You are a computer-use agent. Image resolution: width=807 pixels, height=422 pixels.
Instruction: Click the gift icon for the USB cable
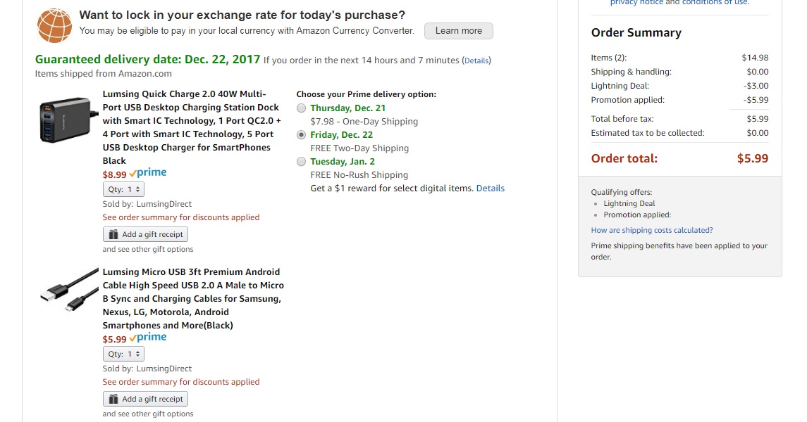click(113, 399)
